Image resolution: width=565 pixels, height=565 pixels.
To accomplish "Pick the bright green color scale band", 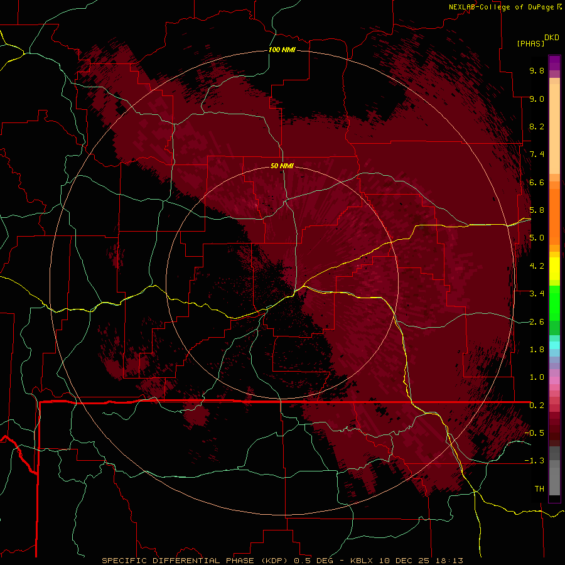I will tap(554, 303).
